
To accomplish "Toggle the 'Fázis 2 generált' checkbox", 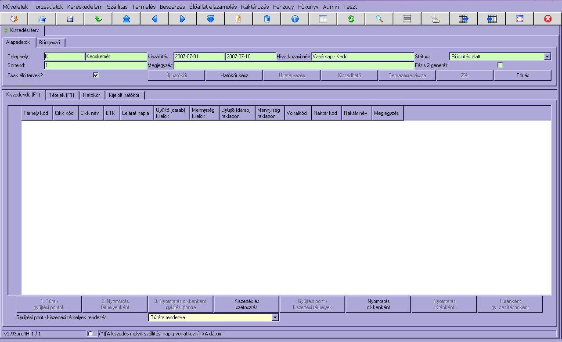I will point(500,65).
